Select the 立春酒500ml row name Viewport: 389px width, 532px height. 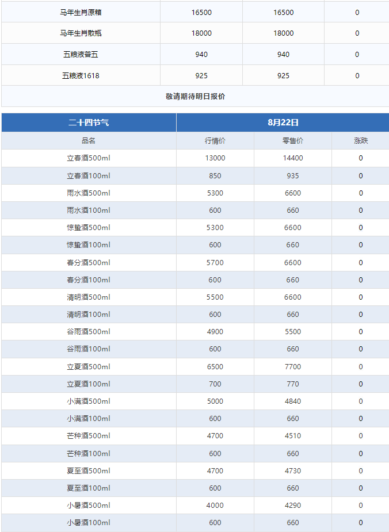pyautogui.click(x=89, y=158)
